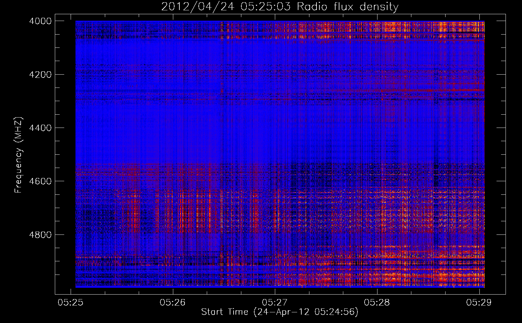Click the plot title 'Radio flux density'

tap(348, 7)
